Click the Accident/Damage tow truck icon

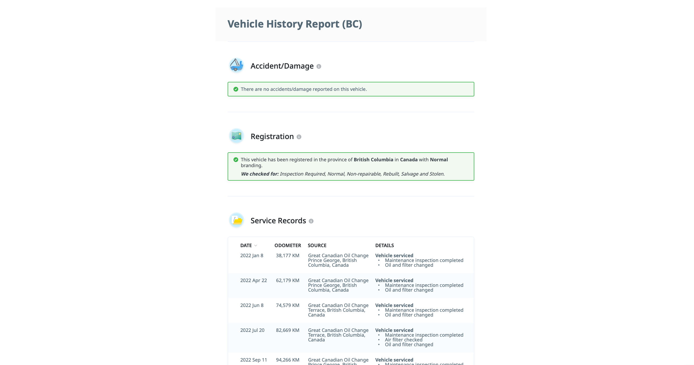click(x=236, y=65)
